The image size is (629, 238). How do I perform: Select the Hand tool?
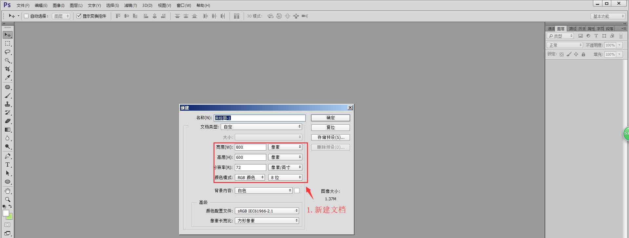click(x=8, y=191)
